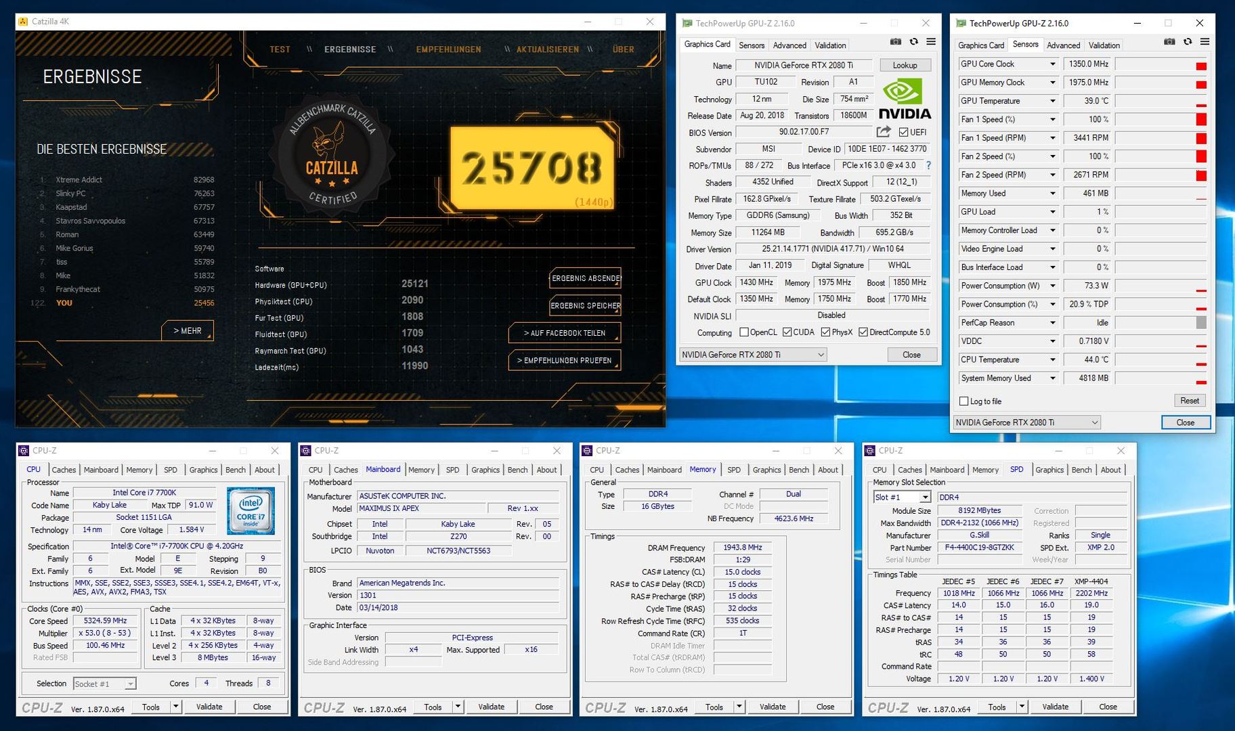Click the Bus Interface question mark icon
This screenshot has width=1235, height=731.
[x=928, y=165]
